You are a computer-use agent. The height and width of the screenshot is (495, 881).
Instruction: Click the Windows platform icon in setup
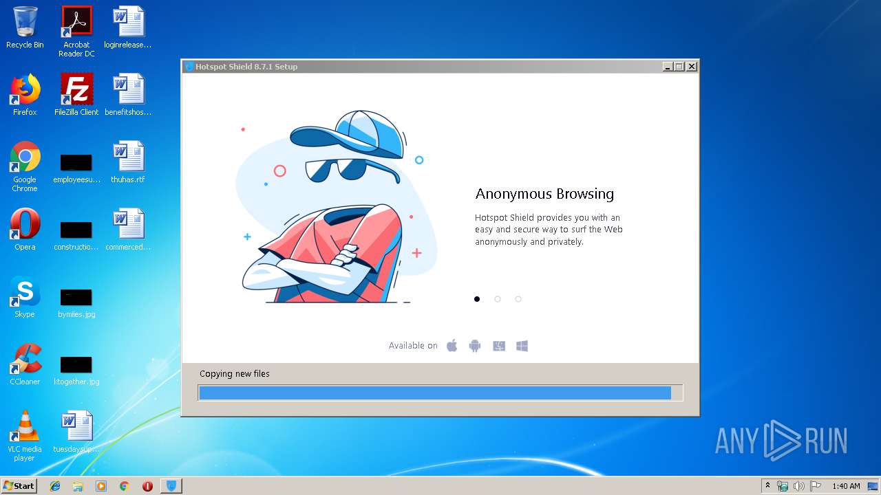[x=522, y=346]
